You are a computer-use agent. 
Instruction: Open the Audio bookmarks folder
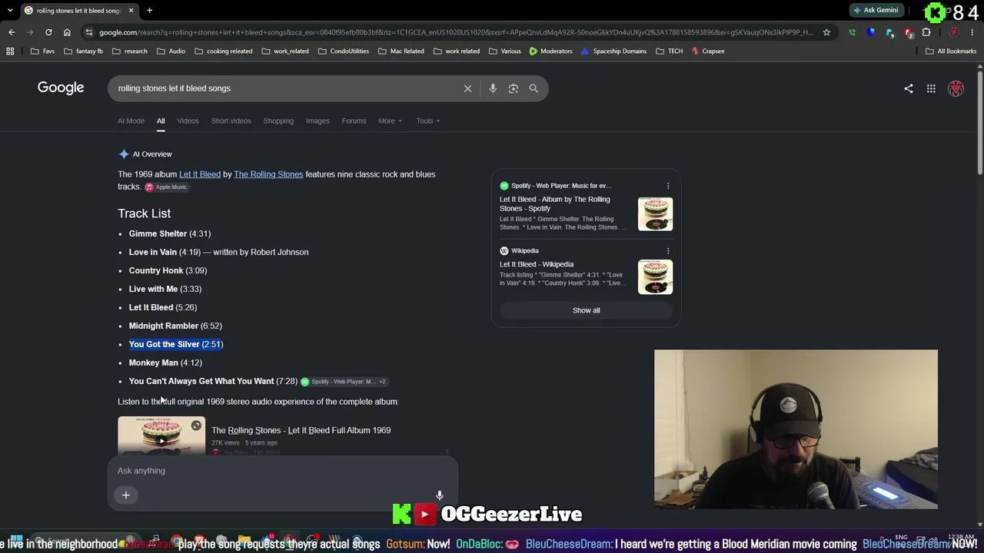(171, 51)
